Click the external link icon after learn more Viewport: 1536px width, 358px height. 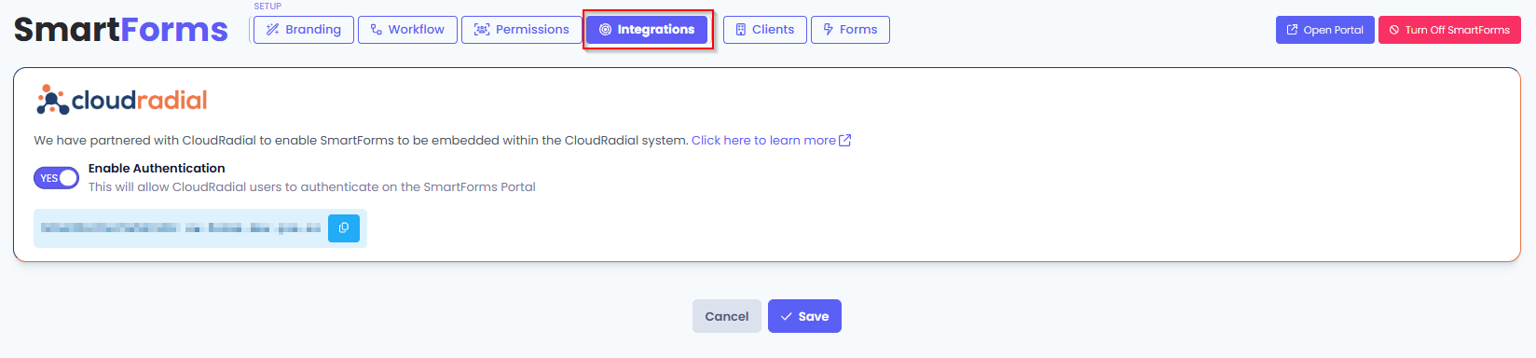point(845,141)
